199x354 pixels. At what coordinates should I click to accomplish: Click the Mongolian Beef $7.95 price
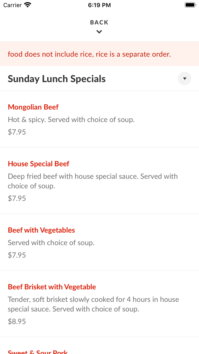click(16, 132)
